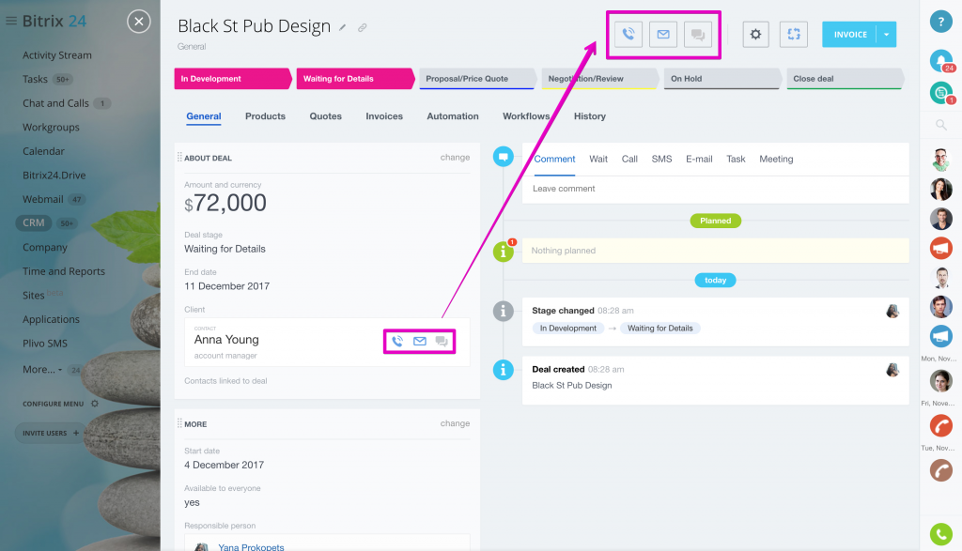The image size is (962, 551).
Task: Click the Planned green label
Action: tap(715, 221)
